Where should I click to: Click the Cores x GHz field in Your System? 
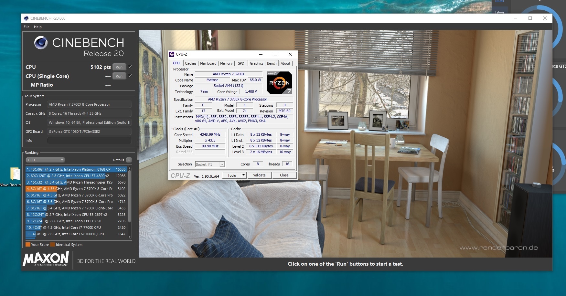point(89,113)
